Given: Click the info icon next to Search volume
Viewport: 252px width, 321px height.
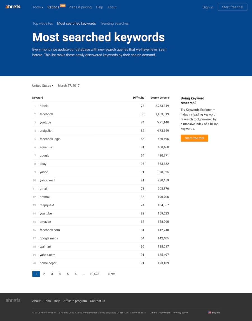Looking at the screenshot, I should pos(170,97).
